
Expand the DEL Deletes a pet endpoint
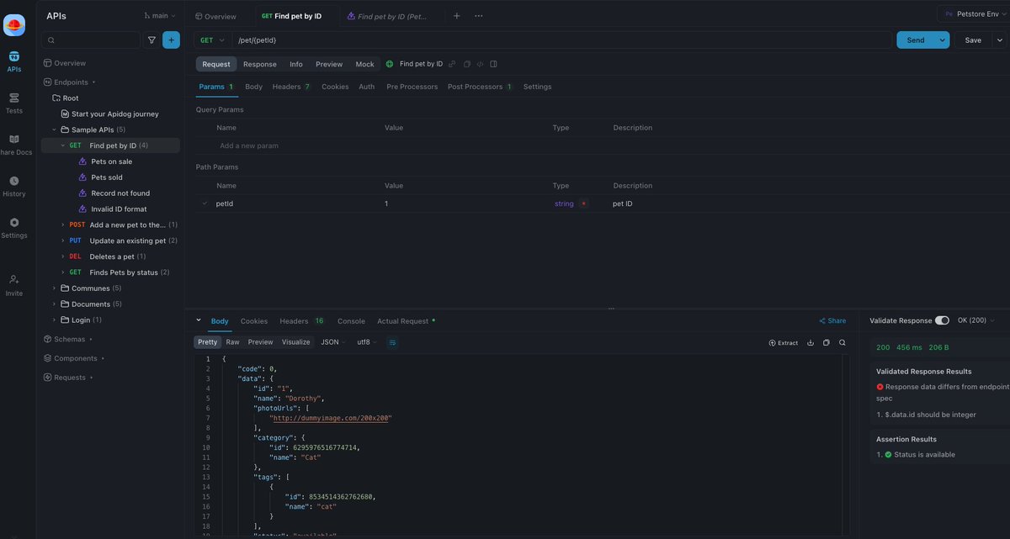coord(62,256)
